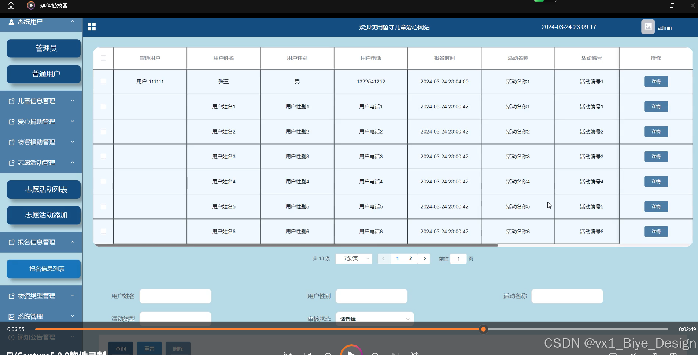The width and height of the screenshot is (698, 355).
Task: View 详情 for the 用户姓名2 row
Action: pyautogui.click(x=656, y=131)
